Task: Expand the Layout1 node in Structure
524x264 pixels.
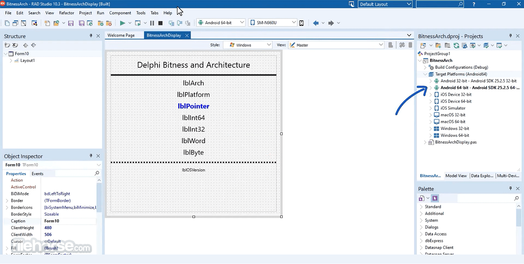Action: pyautogui.click(x=11, y=60)
